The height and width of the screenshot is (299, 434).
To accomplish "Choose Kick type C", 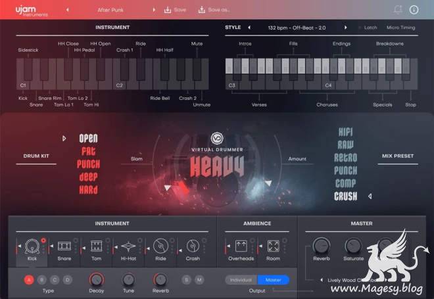I will [x=55, y=280].
